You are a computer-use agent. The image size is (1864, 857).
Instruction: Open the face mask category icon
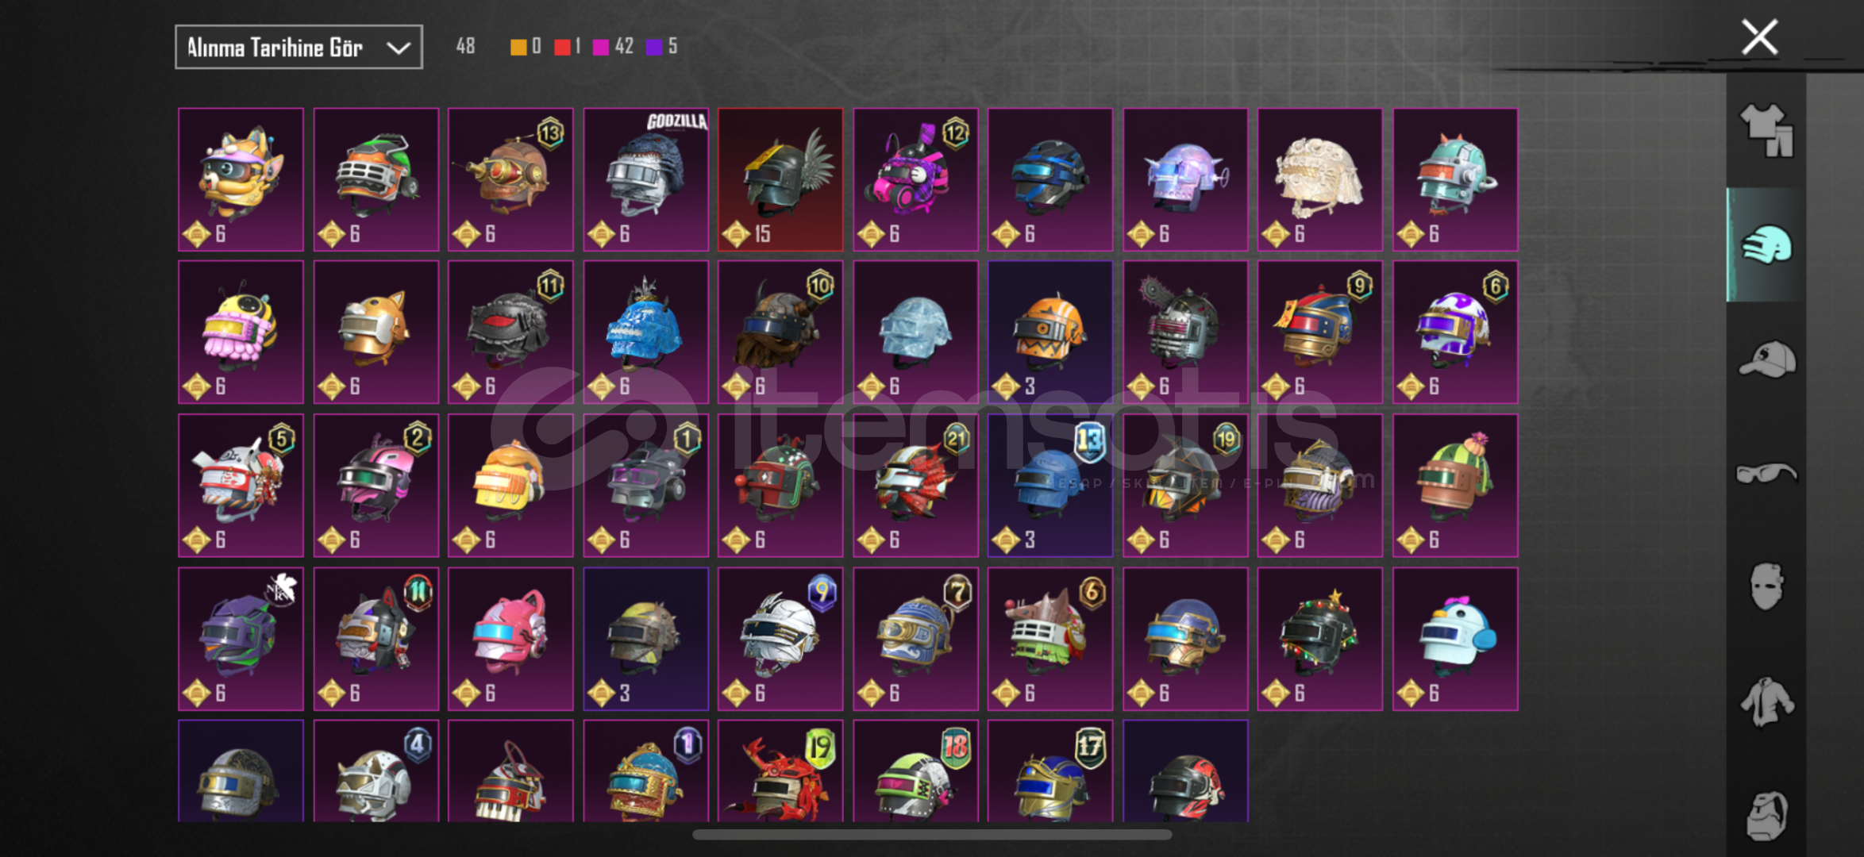pyautogui.click(x=1766, y=586)
